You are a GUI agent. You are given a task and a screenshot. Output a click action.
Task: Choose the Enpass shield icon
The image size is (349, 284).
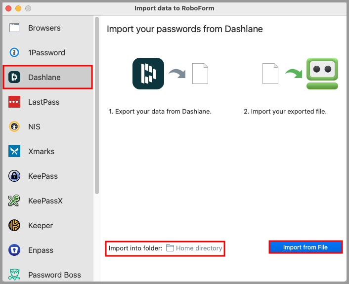(14, 250)
